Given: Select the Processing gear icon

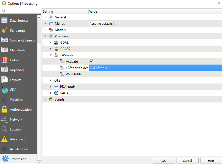Looking at the screenshot, I should click(x=4, y=159).
